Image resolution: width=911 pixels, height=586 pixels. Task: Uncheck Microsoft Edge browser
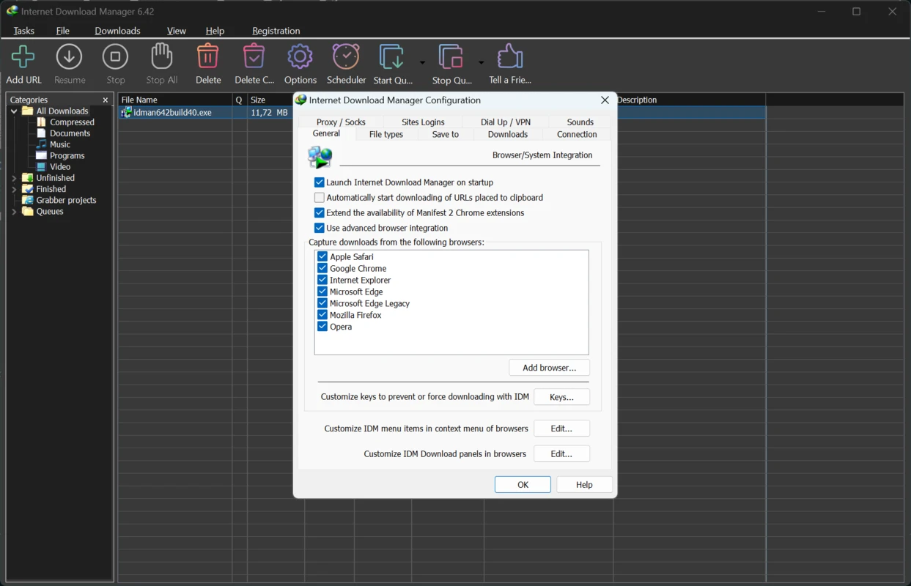pos(322,292)
